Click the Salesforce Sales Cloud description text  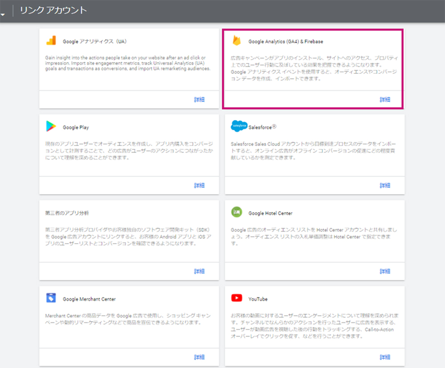point(313,151)
